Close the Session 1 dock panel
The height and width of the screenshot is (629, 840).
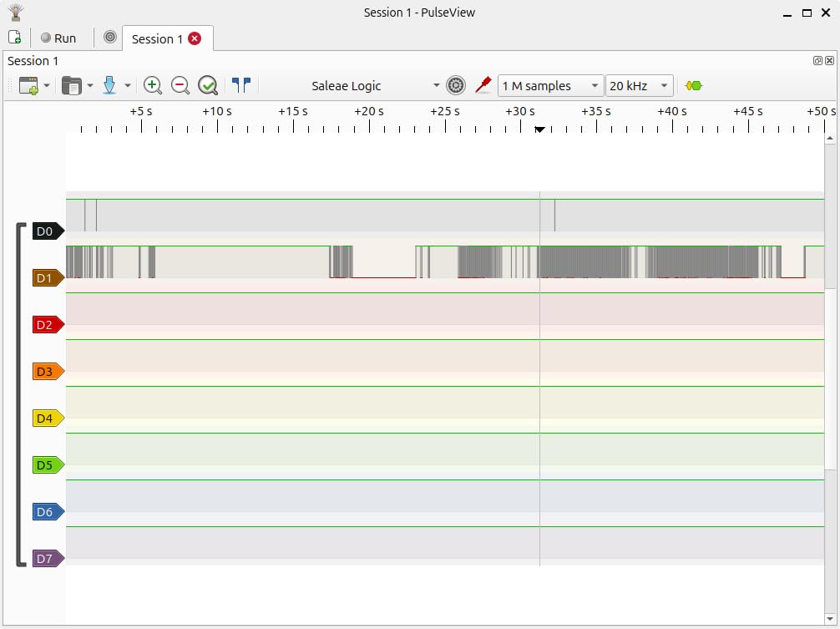pyautogui.click(x=829, y=60)
